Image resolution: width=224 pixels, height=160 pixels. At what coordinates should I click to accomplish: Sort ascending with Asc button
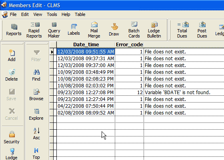click(36, 134)
